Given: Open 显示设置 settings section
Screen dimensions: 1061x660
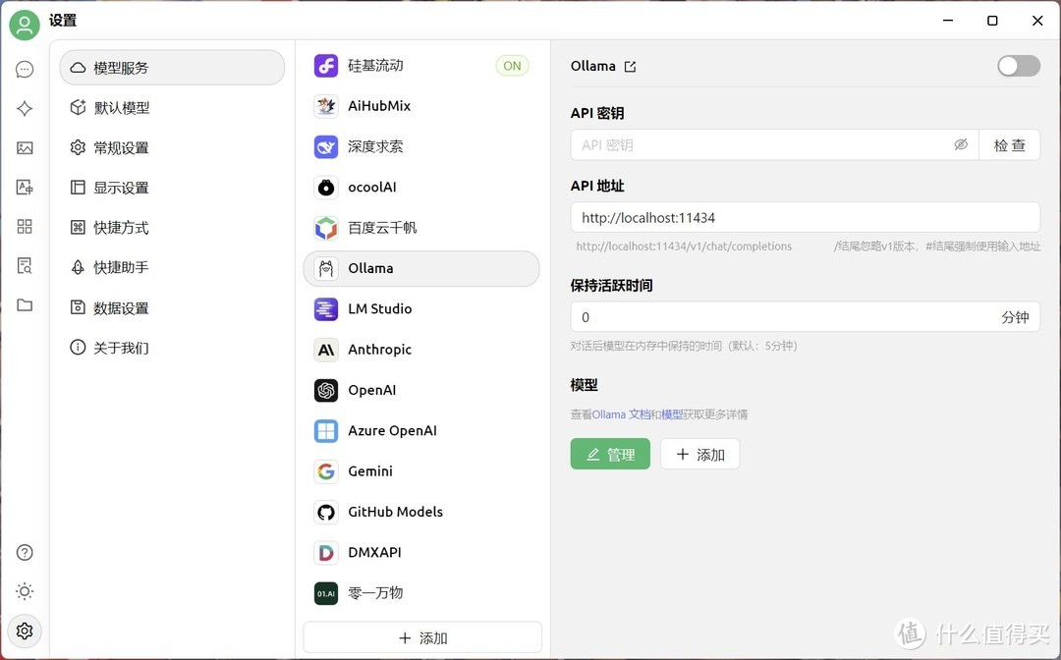Looking at the screenshot, I should (x=172, y=188).
